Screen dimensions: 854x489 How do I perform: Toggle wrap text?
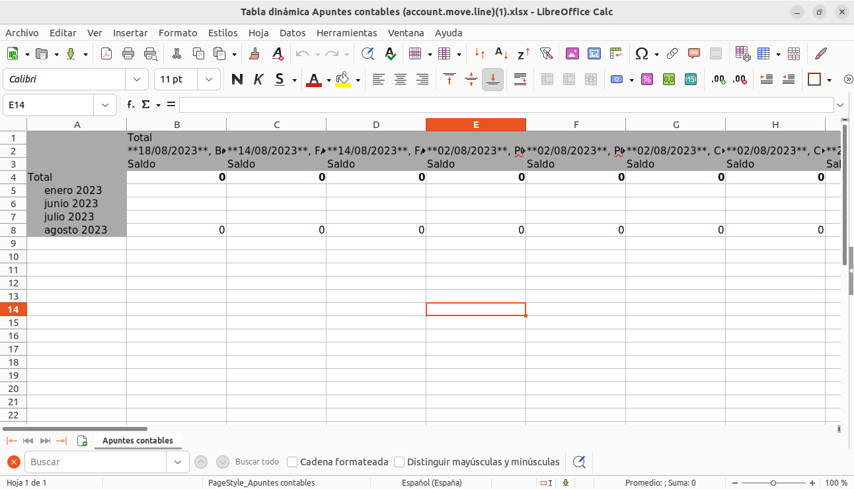(520, 79)
